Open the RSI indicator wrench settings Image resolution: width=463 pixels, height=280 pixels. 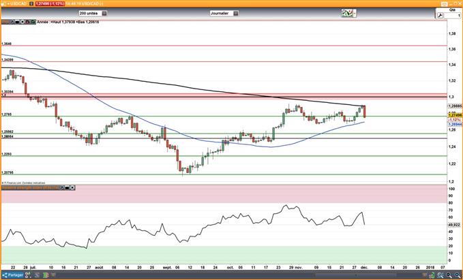tap(62, 187)
